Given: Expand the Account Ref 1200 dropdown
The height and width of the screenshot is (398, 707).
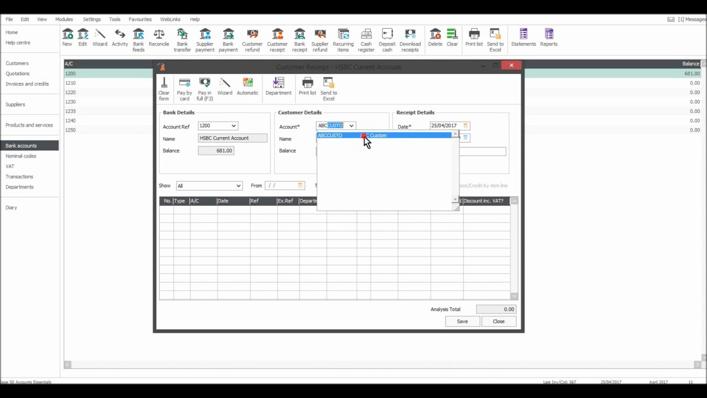Looking at the screenshot, I should coord(234,126).
